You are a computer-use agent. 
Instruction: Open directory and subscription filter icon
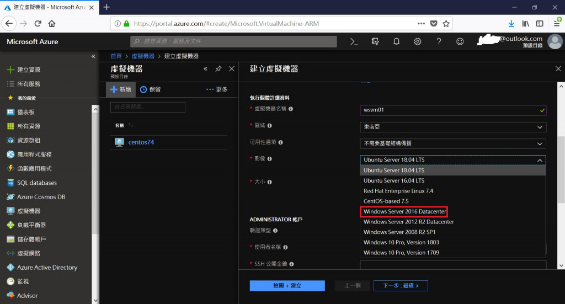[375, 42]
